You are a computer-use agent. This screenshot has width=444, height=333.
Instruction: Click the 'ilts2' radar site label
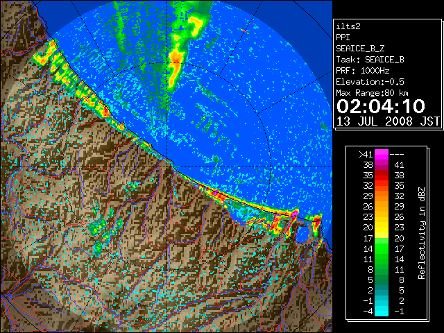click(x=348, y=26)
